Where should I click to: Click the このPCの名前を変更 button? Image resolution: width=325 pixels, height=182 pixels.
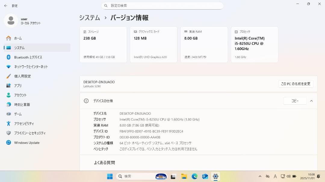pos(295,84)
